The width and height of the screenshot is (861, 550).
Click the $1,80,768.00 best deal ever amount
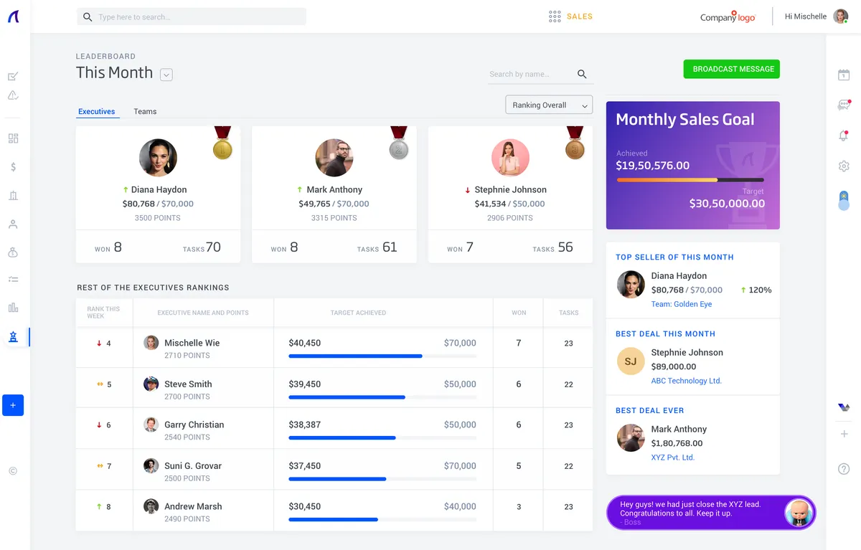point(677,443)
